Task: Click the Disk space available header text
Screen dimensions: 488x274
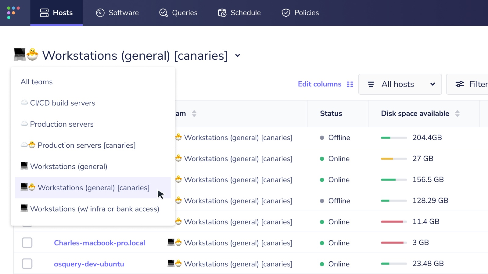Action: [x=415, y=114]
